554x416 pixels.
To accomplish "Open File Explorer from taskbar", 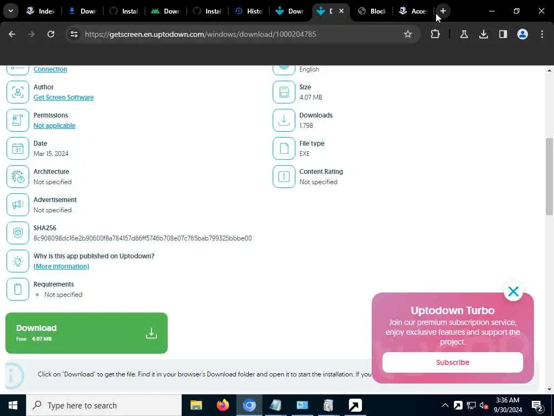I will [x=196, y=405].
